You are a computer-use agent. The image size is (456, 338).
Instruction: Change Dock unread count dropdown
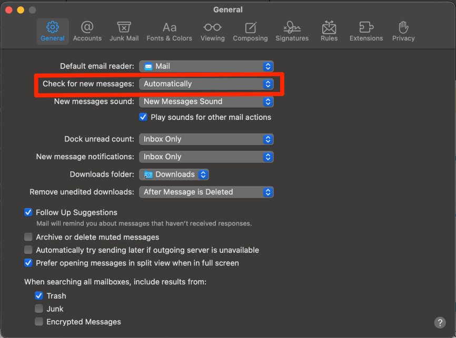(x=206, y=139)
